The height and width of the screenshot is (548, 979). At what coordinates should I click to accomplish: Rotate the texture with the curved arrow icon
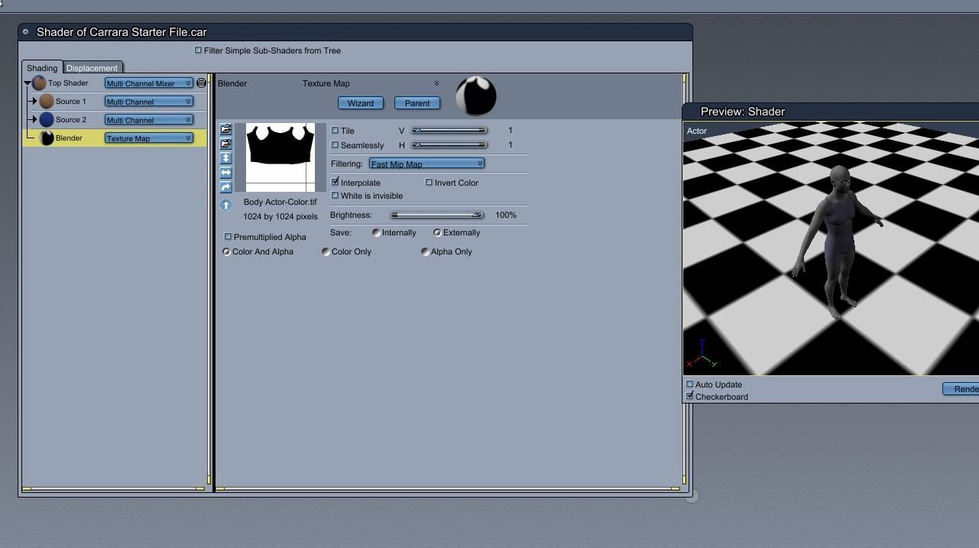click(x=225, y=187)
